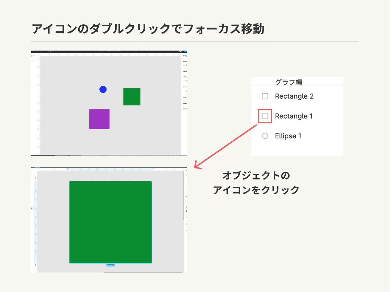Select the Ellipse 1 layer name
The height and width of the screenshot is (292, 390).
288,136
